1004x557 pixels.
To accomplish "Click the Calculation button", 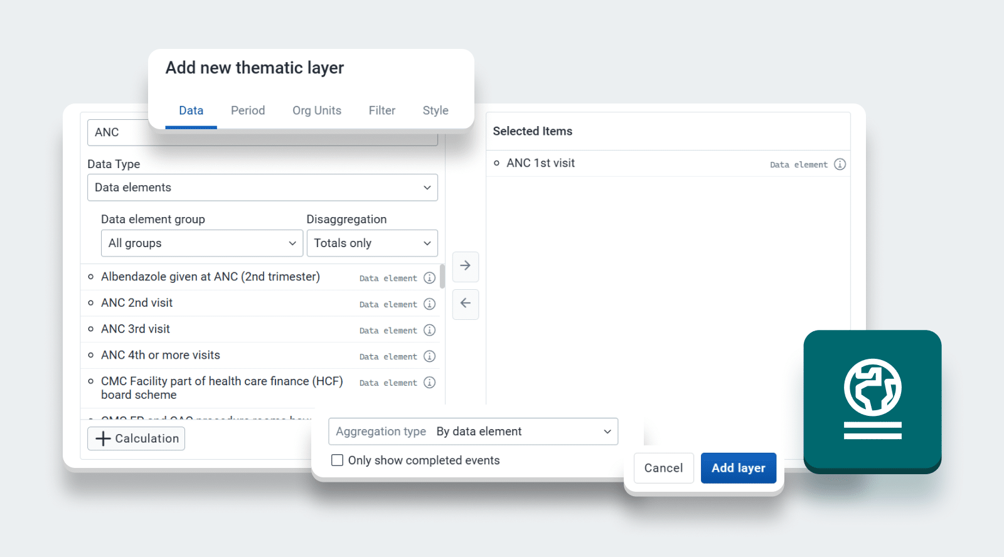I will coord(136,438).
